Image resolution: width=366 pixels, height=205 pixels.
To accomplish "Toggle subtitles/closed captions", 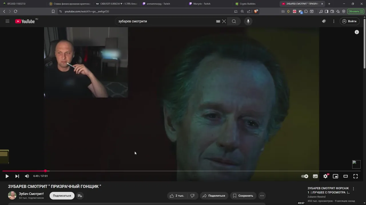I will (x=315, y=176).
